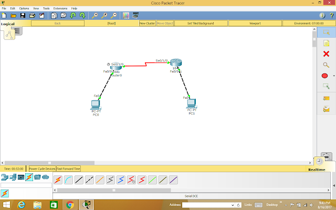The height and width of the screenshot is (210, 336).
Task: Click the Environment time button
Action: (309, 23)
